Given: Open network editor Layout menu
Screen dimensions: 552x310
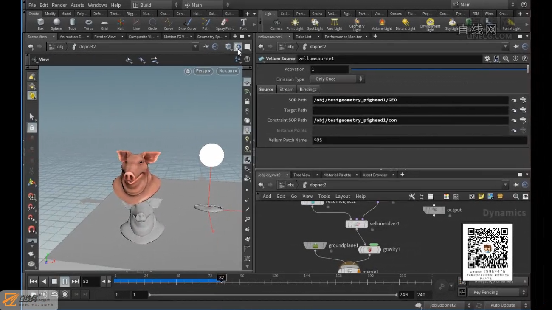Looking at the screenshot, I should pyautogui.click(x=343, y=197).
